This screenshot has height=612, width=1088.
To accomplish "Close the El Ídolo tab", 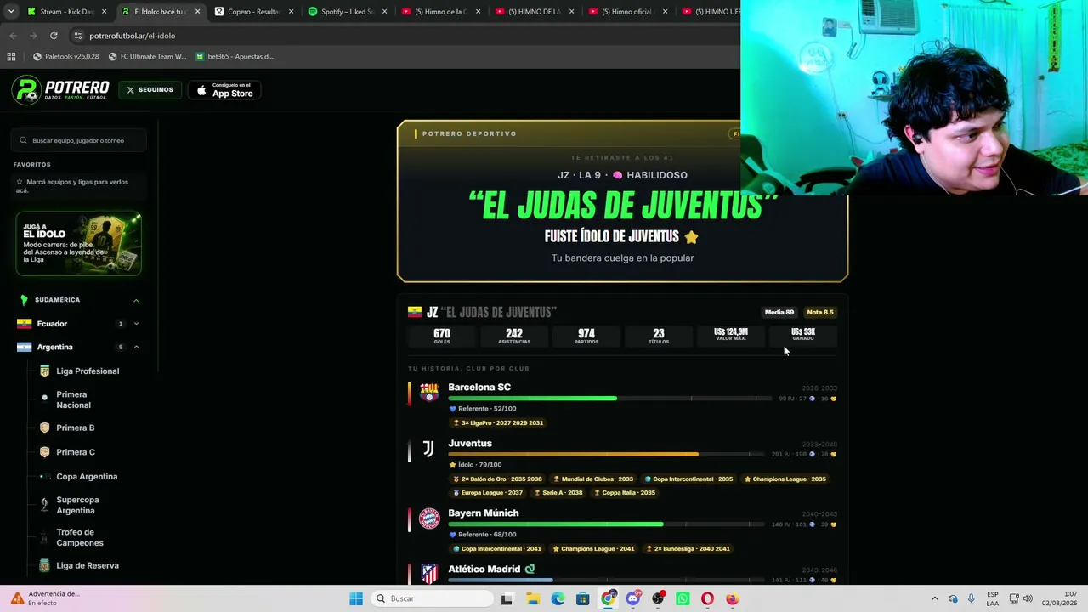I will (197, 12).
